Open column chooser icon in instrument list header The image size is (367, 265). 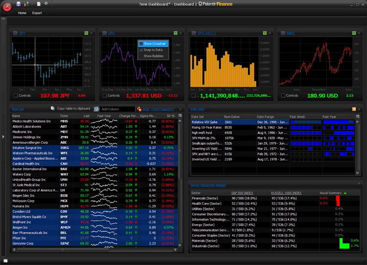click(x=180, y=116)
